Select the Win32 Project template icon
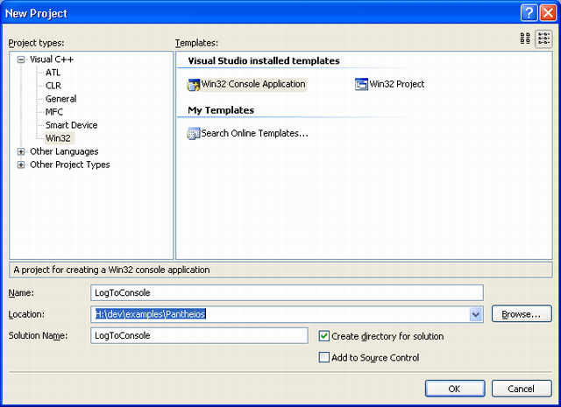The image size is (561, 407). (361, 84)
